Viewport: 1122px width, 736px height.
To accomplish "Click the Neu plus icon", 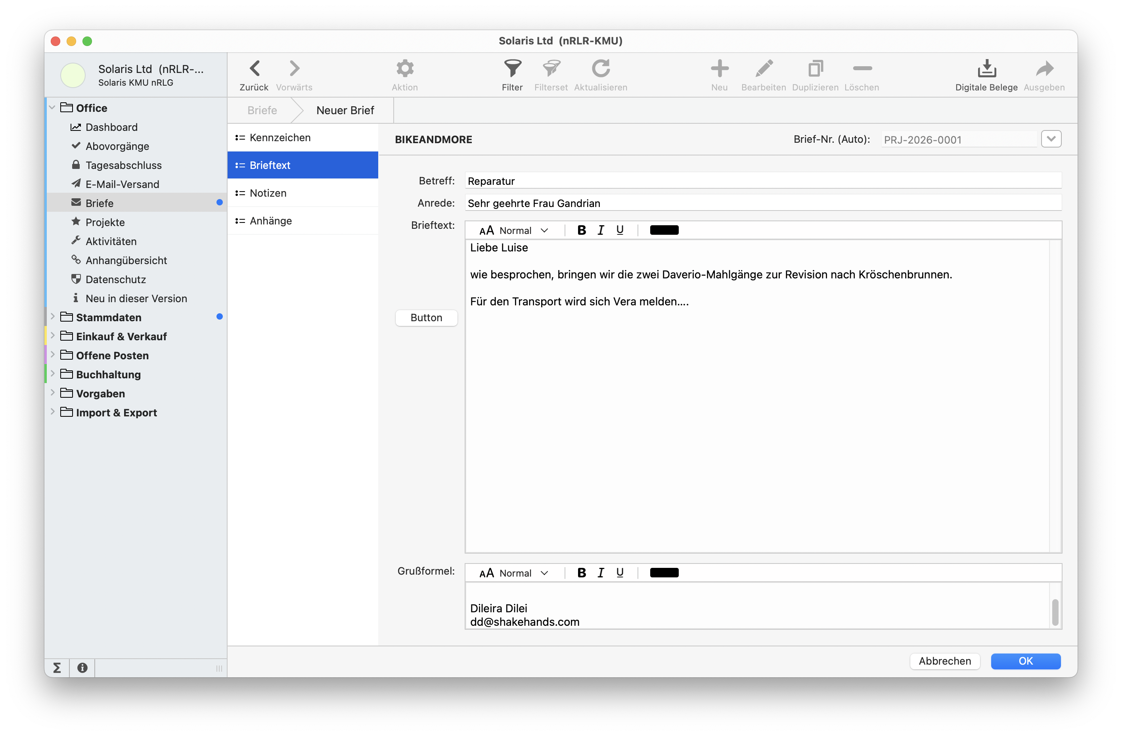I will (720, 69).
